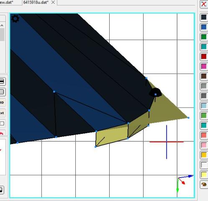
Task: Choose the brown color swatch
Action: [204, 76]
